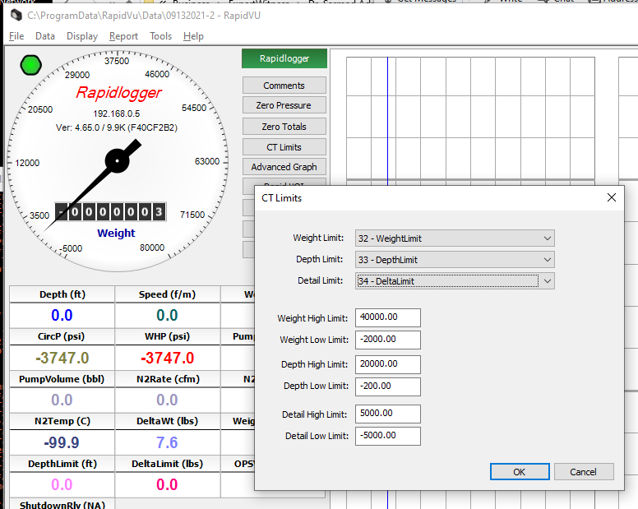This screenshot has width=638, height=509.
Task: Click the Speed (f/m) header cell
Action: click(167, 294)
